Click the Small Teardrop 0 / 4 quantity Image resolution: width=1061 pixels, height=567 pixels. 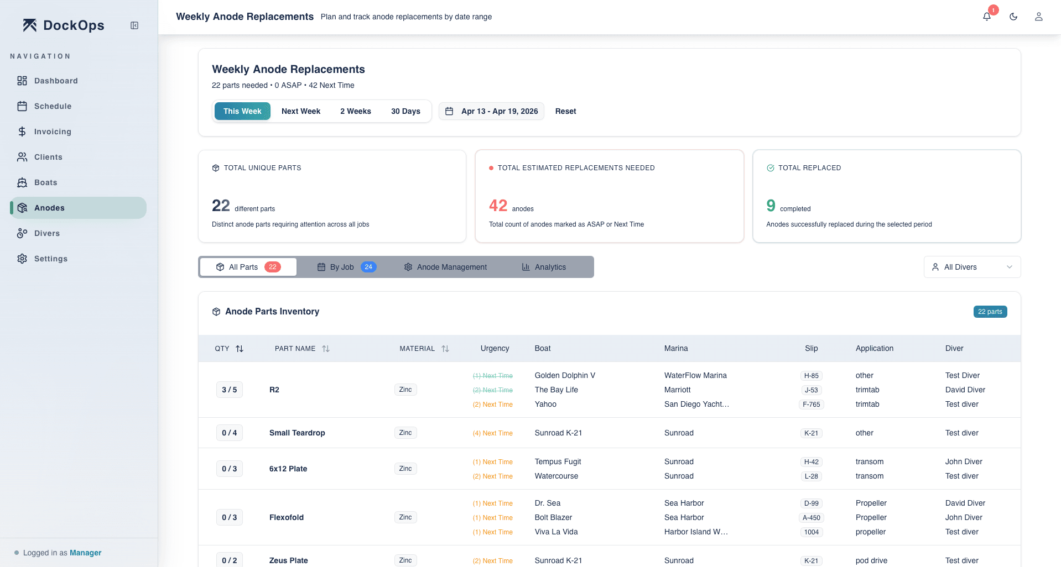[x=230, y=433]
